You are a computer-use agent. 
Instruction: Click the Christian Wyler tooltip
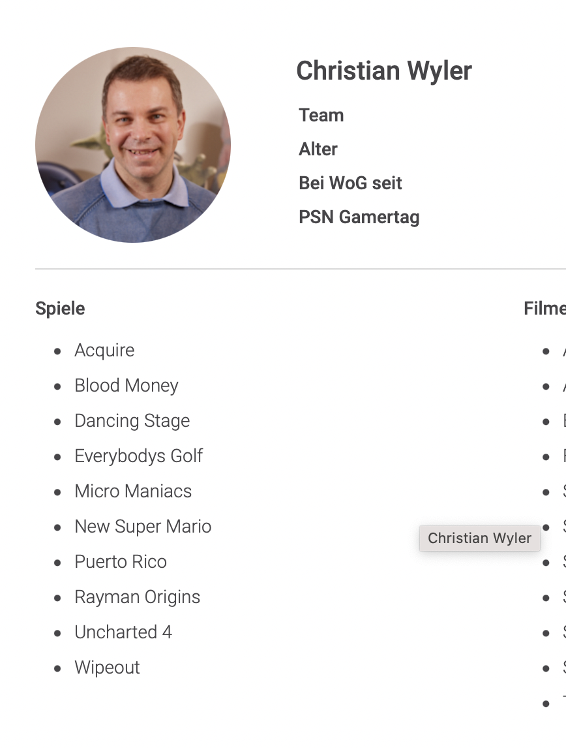click(480, 538)
